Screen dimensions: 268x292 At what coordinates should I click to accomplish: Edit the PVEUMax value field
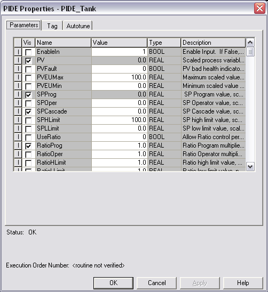pyautogui.click(x=119, y=77)
